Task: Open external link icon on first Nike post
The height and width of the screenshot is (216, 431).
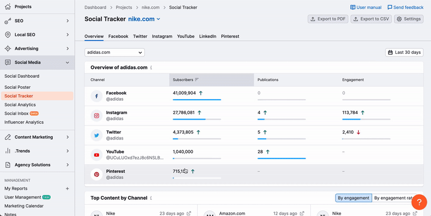Action: click(189, 213)
